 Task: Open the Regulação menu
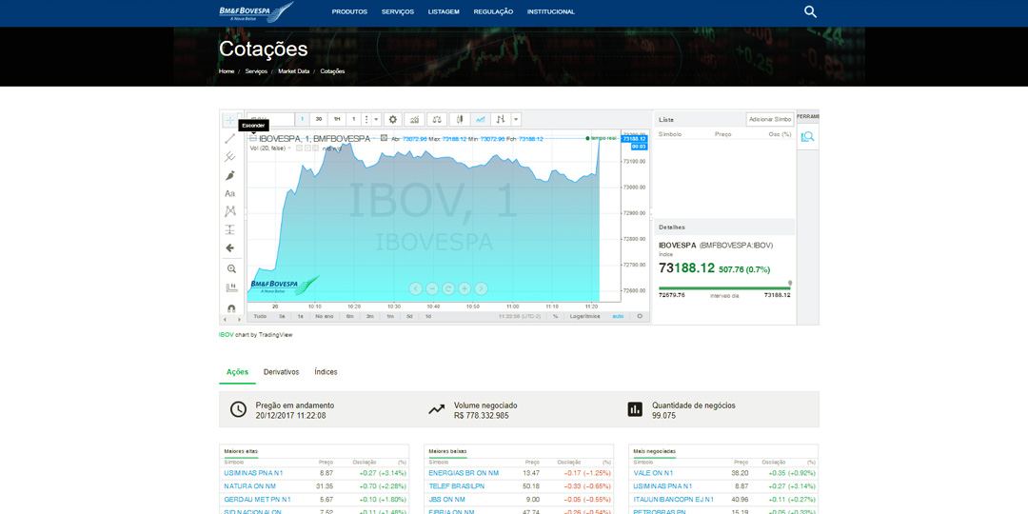point(494,11)
